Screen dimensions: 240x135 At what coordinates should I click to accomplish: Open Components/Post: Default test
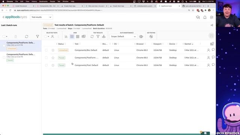[x=86, y=65]
